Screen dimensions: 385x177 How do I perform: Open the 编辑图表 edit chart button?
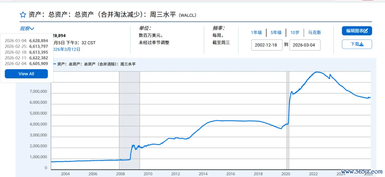[x=357, y=31]
